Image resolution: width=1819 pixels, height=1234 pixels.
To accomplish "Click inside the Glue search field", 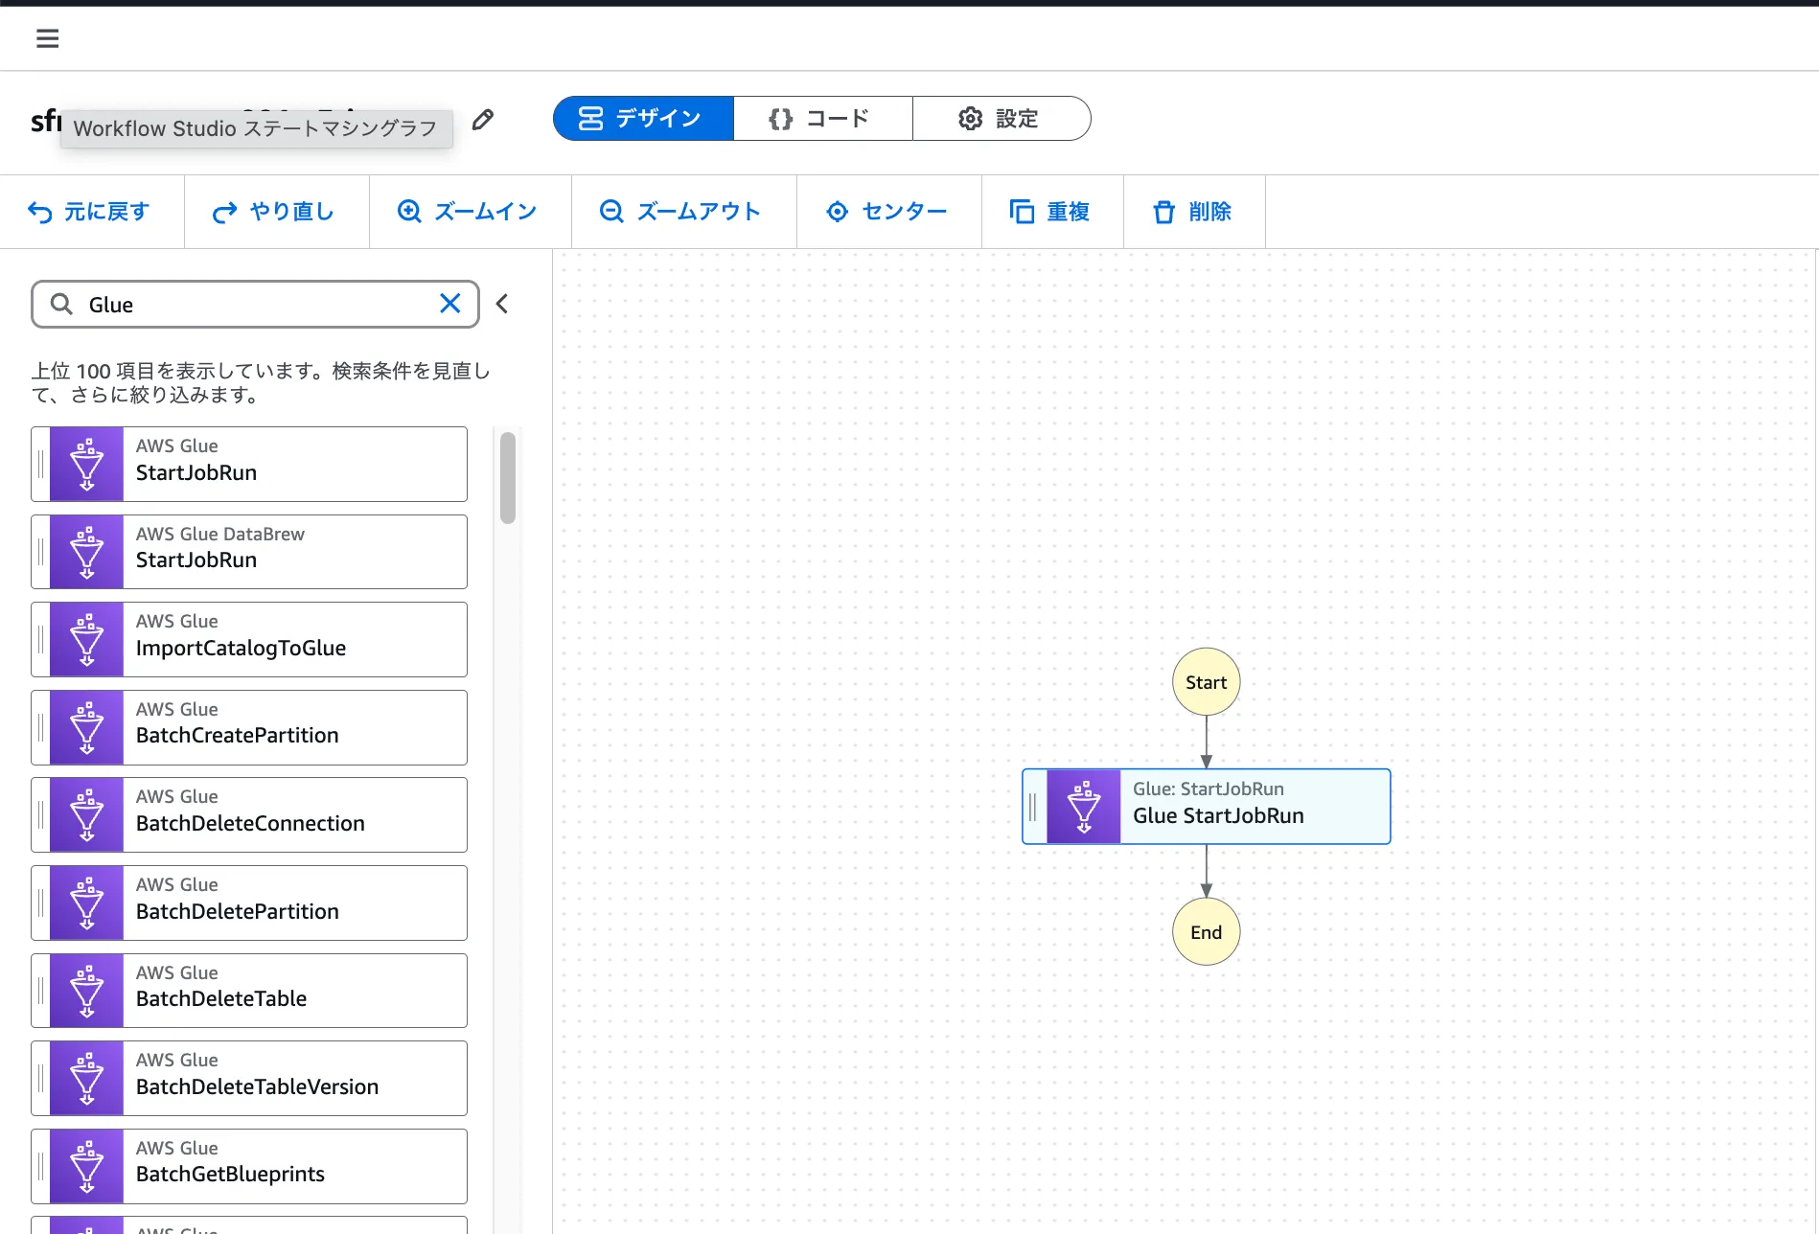I will 254,305.
